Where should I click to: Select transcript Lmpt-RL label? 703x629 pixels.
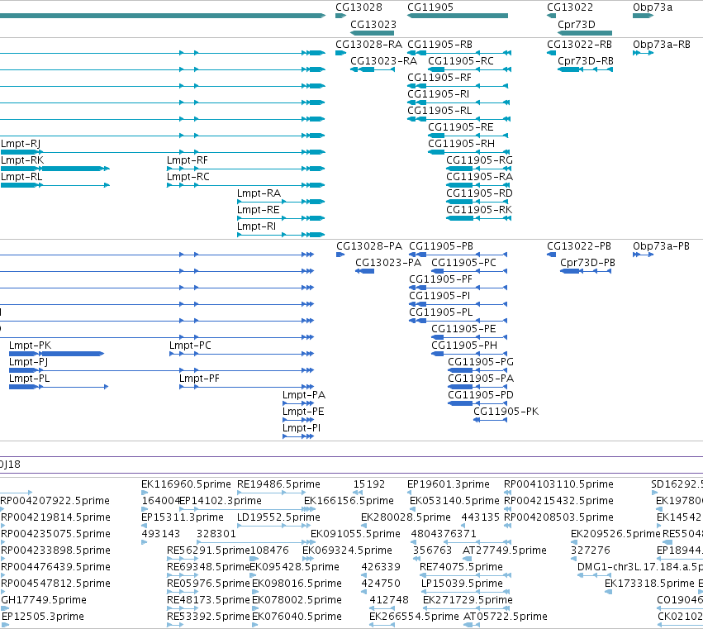click(x=21, y=177)
